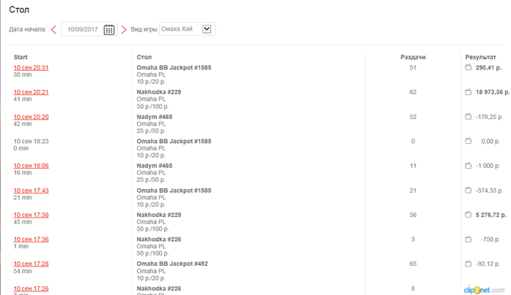Viewport: 511px width, 295px height.
Task: Click wallet icon beside 5 276,72 р. result
Action: 468,215
